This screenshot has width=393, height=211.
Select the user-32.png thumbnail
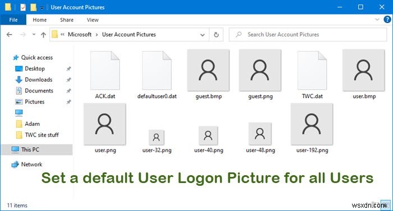pos(157,137)
